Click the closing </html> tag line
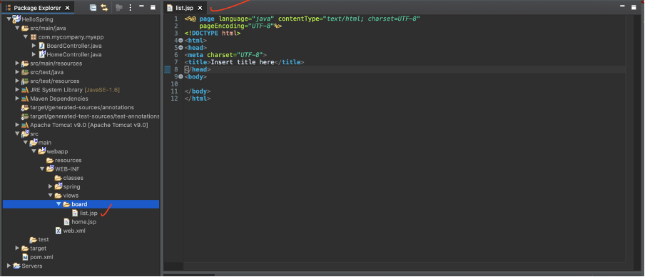 198,99
